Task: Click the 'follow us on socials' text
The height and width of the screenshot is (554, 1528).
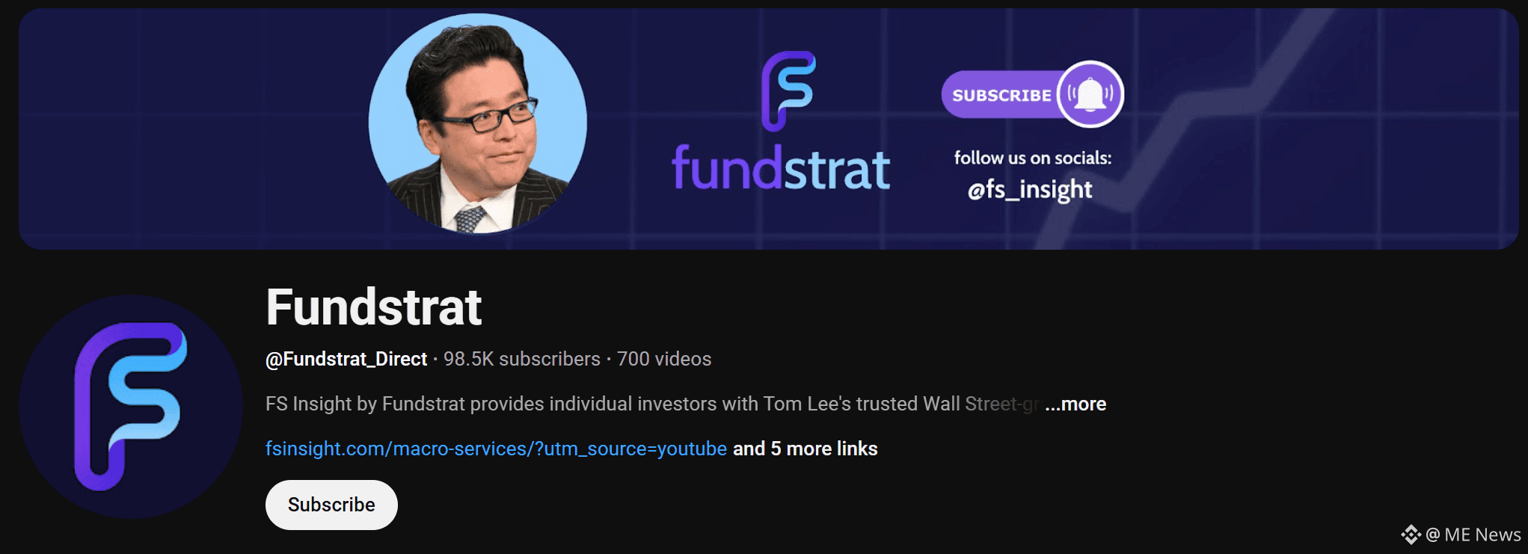Action: coord(1033,158)
